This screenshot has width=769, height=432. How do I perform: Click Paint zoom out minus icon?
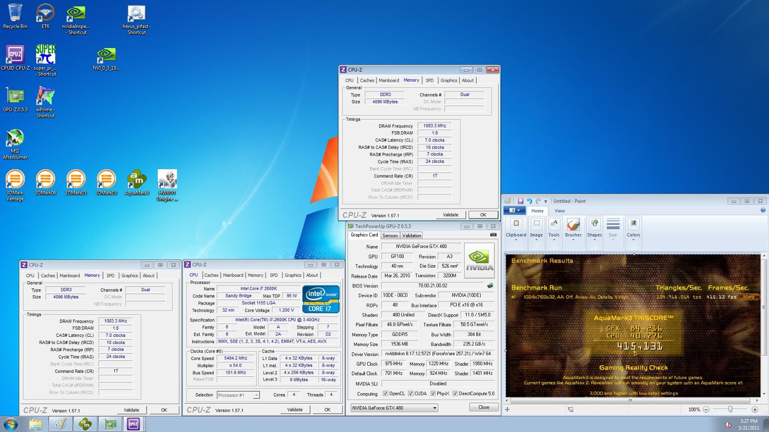click(706, 409)
